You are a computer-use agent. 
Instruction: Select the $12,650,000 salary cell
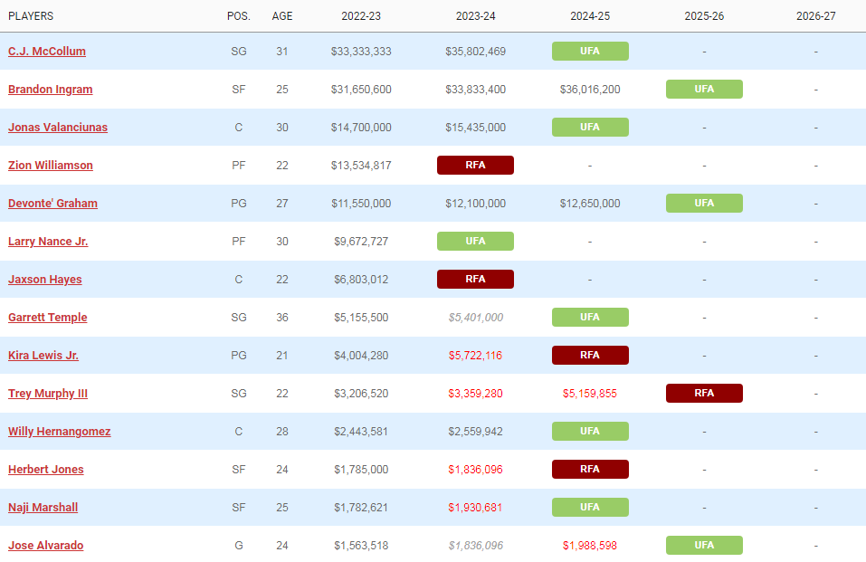[590, 204]
